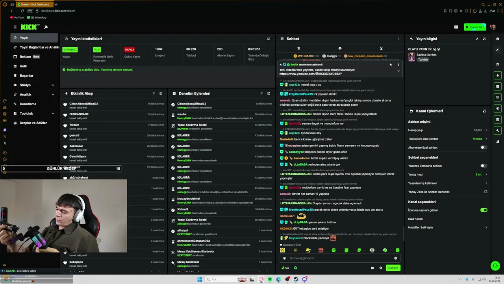The height and width of the screenshot is (284, 504).
Task: Toggle the wrench widget icon in right sidebar
Action: click(498, 131)
